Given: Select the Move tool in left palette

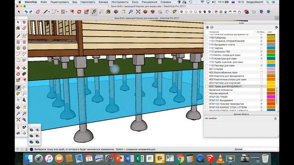Looking at the screenshot, I should (x=18, y=68).
